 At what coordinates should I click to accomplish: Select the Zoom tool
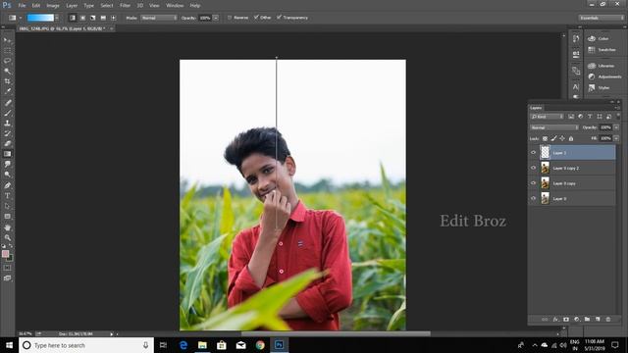(x=7, y=237)
